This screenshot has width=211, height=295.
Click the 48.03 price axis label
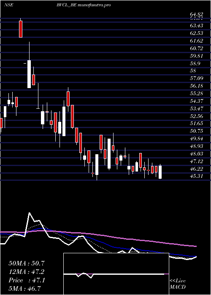(x=197, y=153)
